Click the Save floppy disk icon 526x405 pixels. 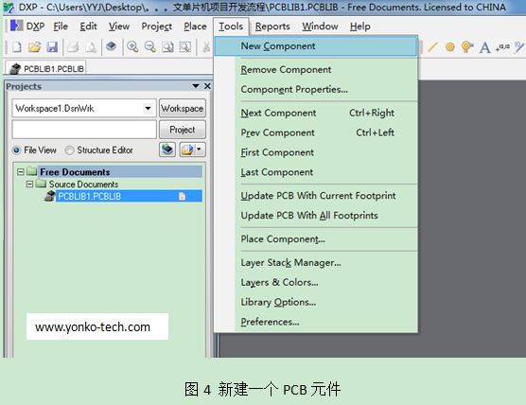[x=52, y=47]
